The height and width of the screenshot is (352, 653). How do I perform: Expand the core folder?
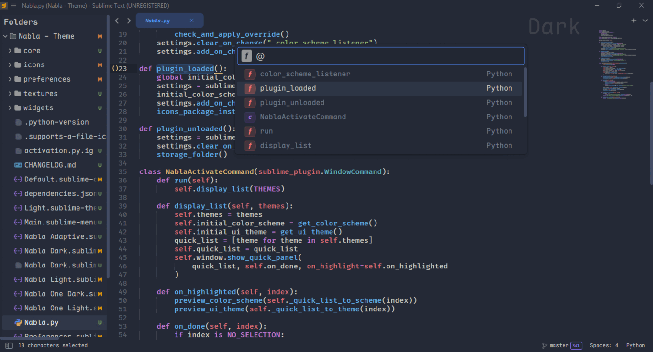(10, 51)
